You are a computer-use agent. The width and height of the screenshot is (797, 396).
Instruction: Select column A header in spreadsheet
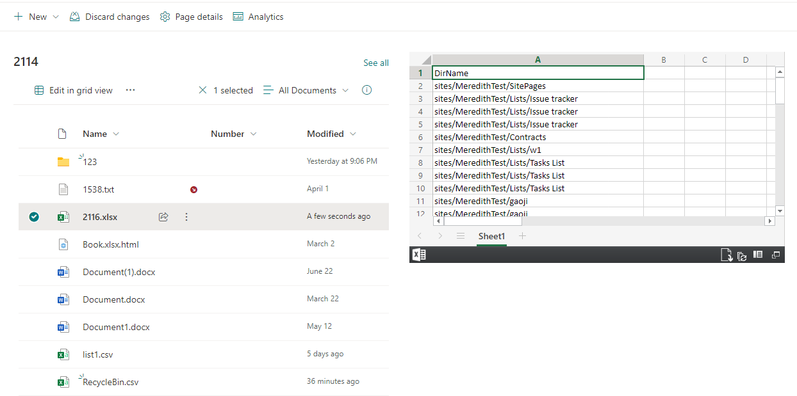[x=538, y=59]
